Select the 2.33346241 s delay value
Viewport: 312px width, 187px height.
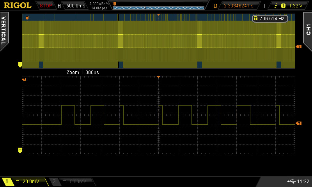coord(238,6)
